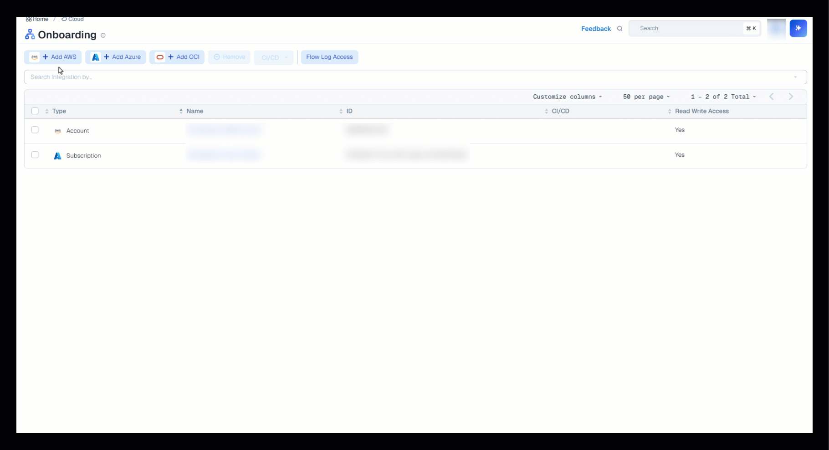
Task: Click the Azure icon in Subscription row
Action: pos(57,156)
